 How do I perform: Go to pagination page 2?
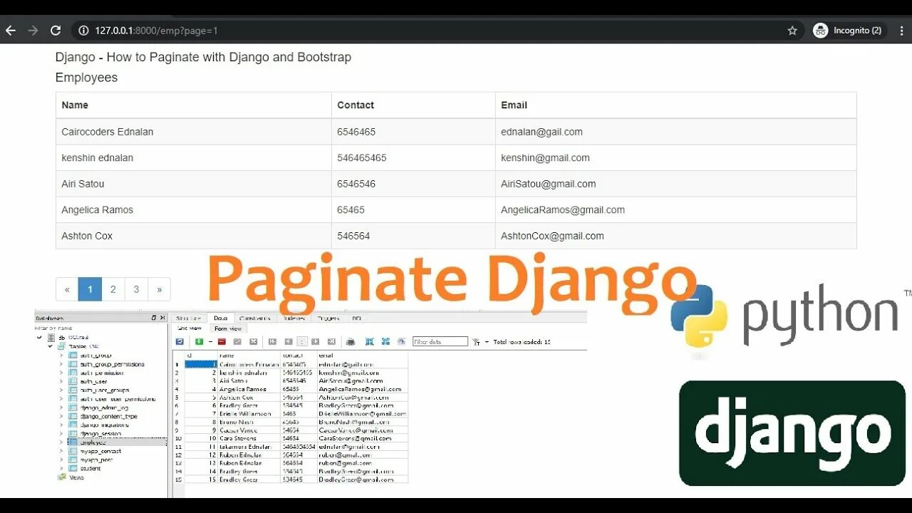pyautogui.click(x=113, y=289)
